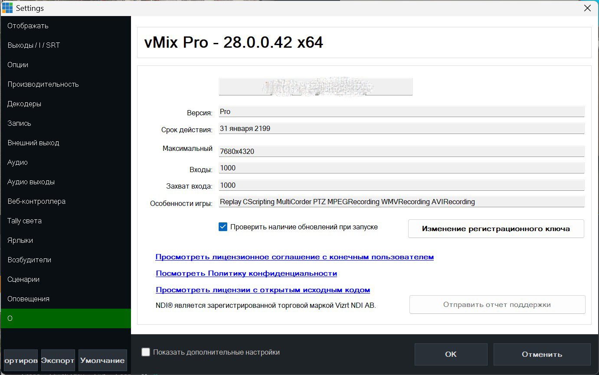Image resolution: width=599 pixels, height=375 pixels.
Task: Switch to Выходы / I / SRT tab
Action: click(x=33, y=45)
